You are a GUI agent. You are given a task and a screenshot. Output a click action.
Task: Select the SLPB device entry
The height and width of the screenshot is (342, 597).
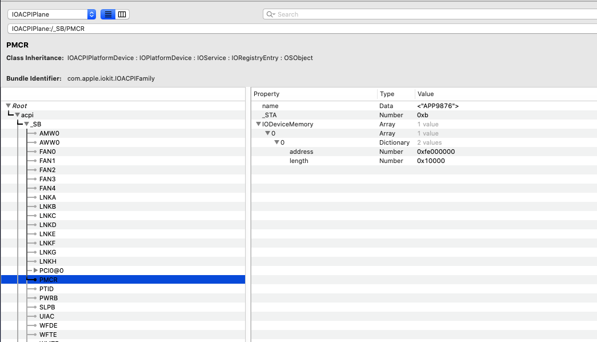[47, 307]
